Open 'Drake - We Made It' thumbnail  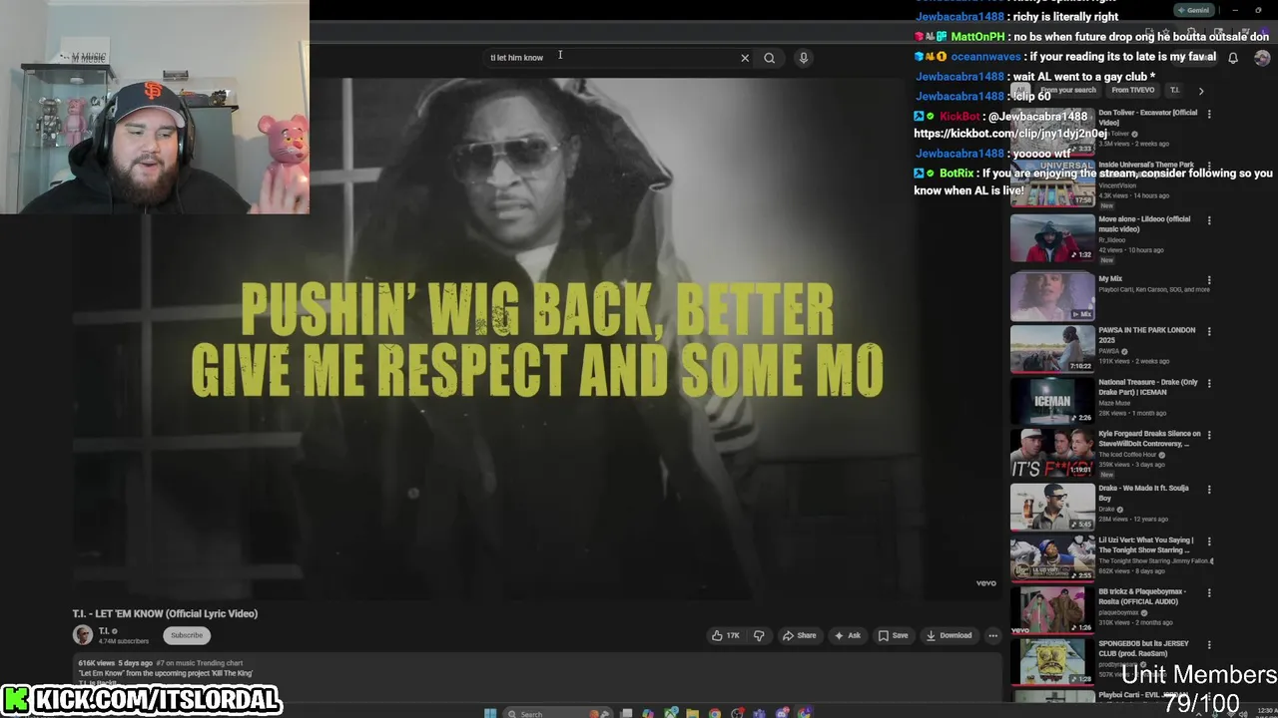1052,507
